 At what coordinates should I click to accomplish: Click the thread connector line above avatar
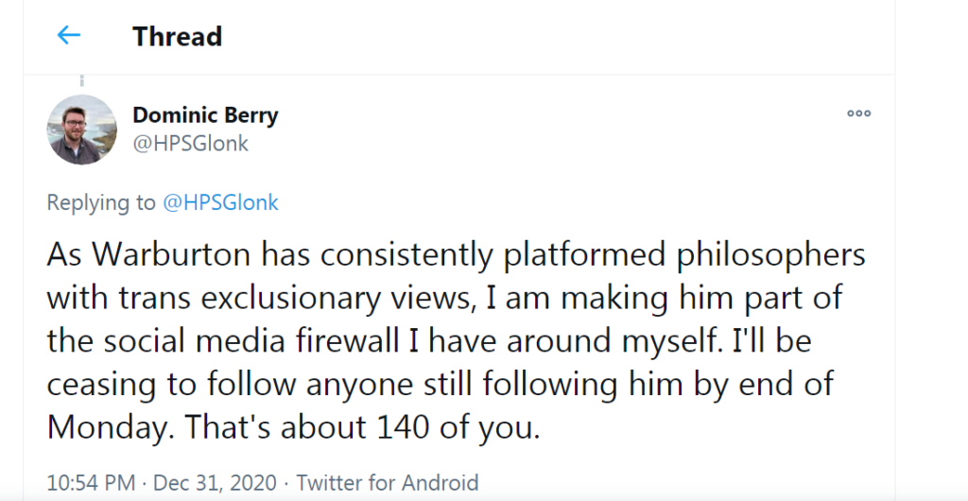tap(82, 83)
